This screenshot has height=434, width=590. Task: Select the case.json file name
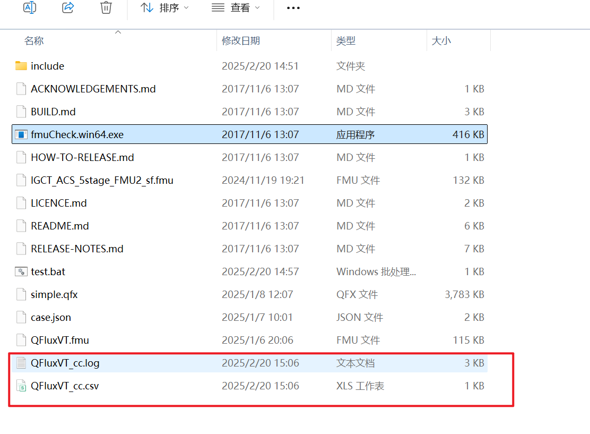[x=51, y=318]
